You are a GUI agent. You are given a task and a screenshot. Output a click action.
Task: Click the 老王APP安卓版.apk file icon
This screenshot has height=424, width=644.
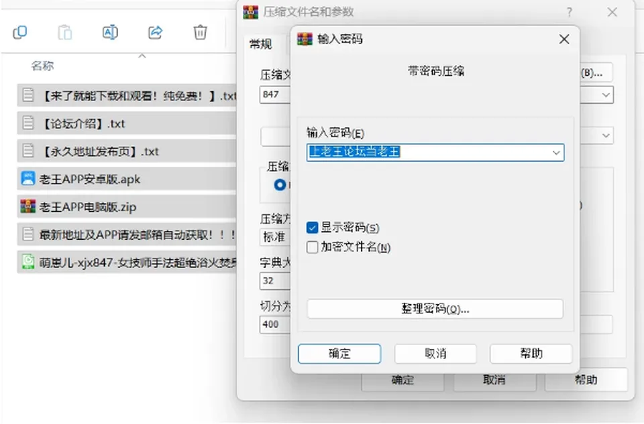[28, 179]
